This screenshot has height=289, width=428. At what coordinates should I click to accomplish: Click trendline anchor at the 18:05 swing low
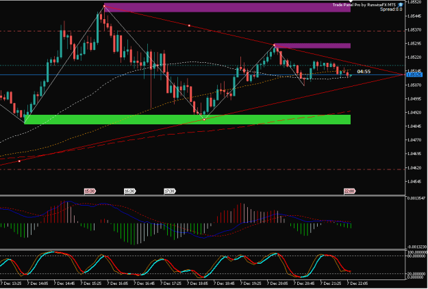click(204, 120)
